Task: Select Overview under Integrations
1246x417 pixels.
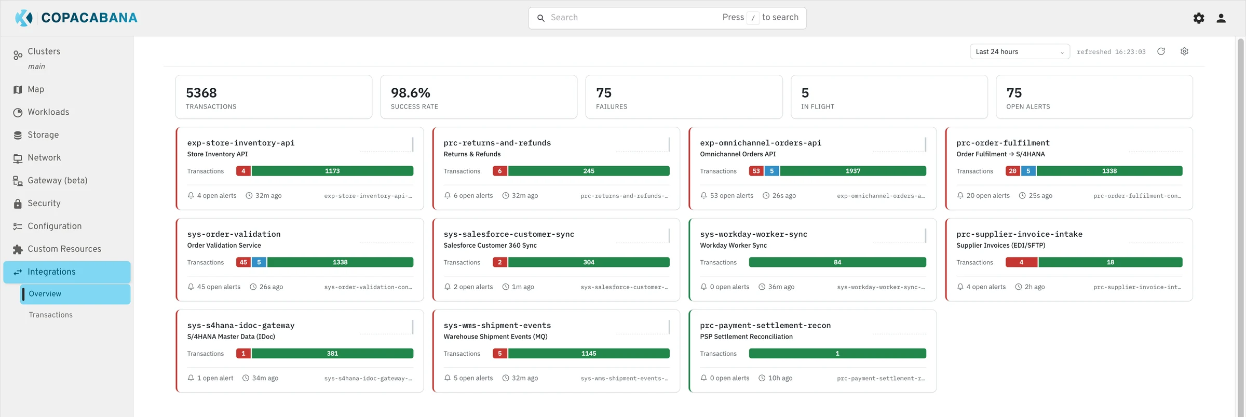Action: [x=75, y=294]
